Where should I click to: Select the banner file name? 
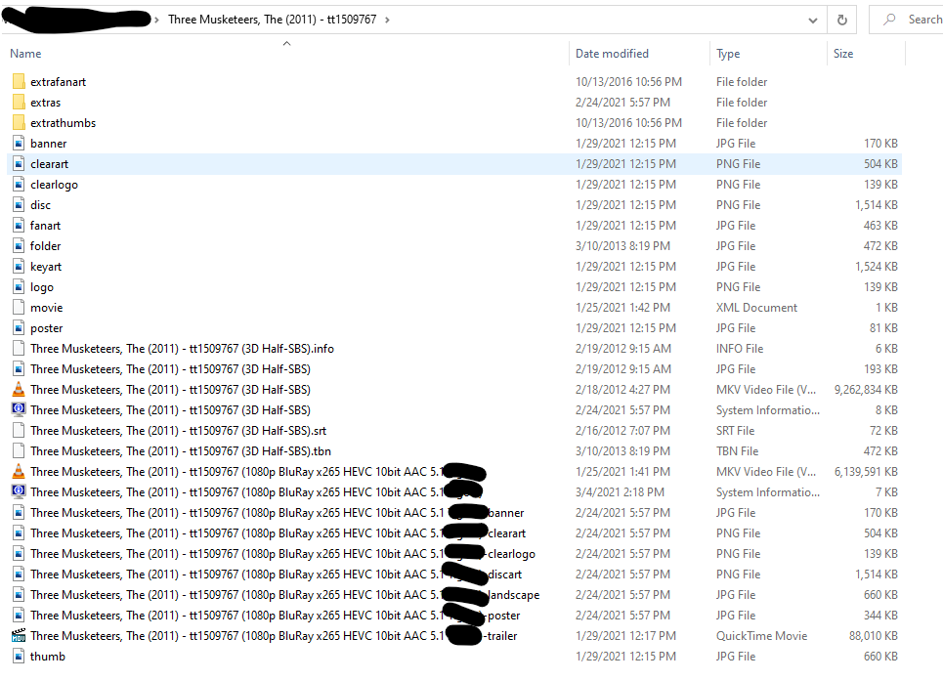[x=48, y=143]
